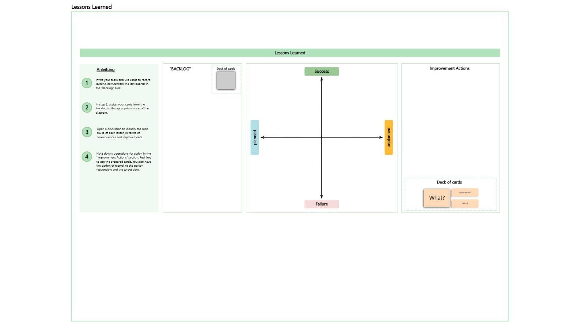This screenshot has width=585, height=329.
Task: Click the green Lessons Learned header bar
Action: pos(290,53)
